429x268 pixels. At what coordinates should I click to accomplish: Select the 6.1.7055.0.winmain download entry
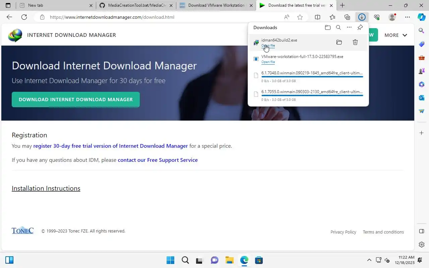point(308,95)
